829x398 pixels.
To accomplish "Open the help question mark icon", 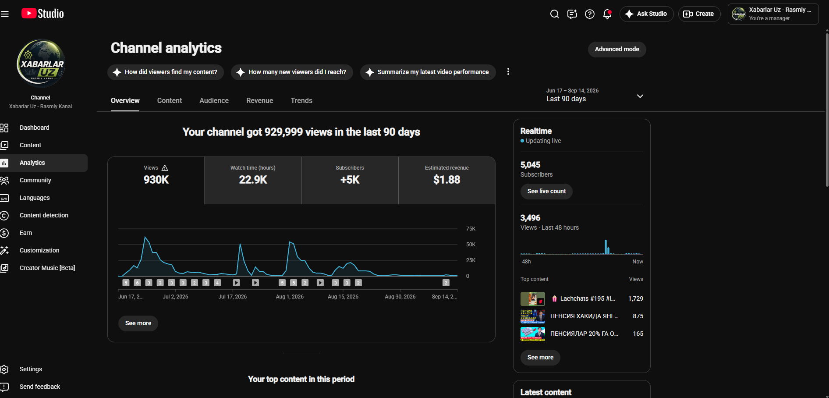I will (x=590, y=14).
